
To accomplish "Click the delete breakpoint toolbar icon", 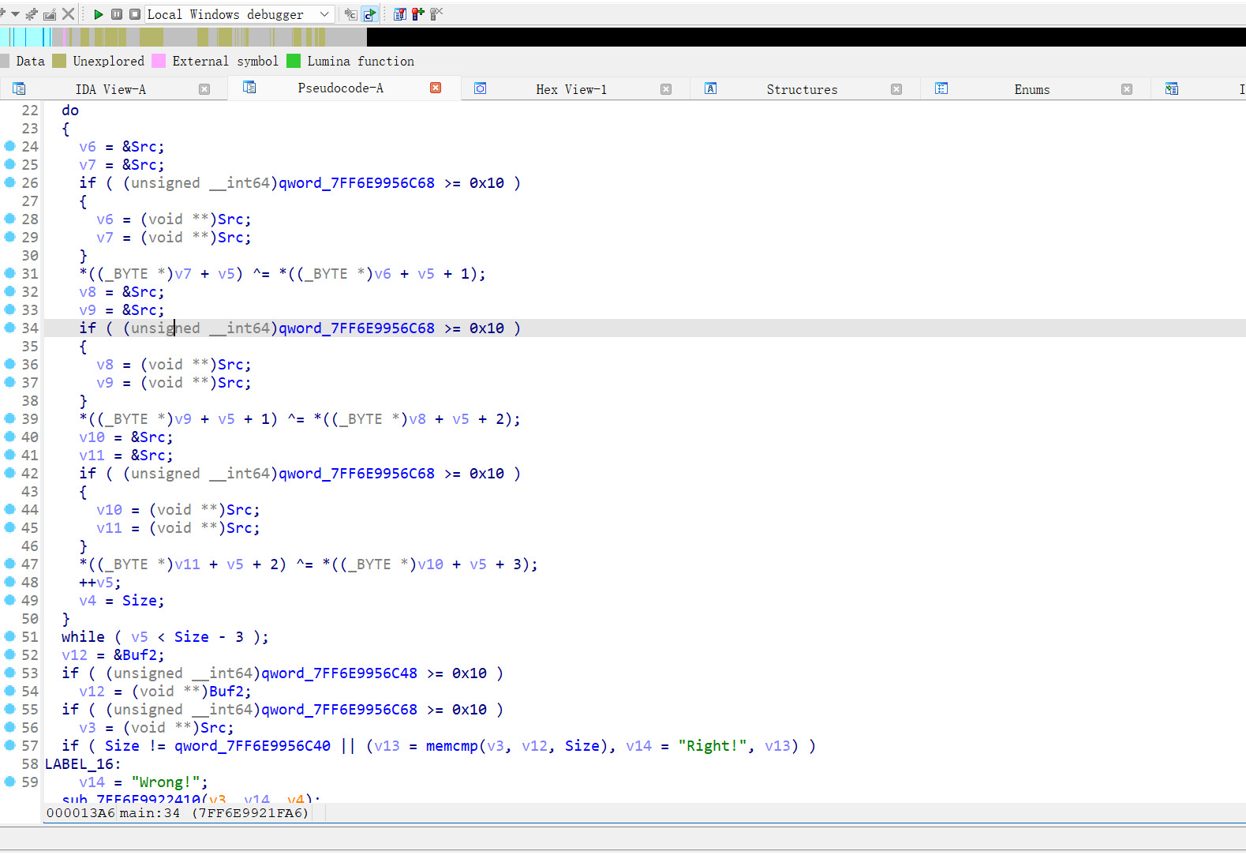I will (436, 14).
